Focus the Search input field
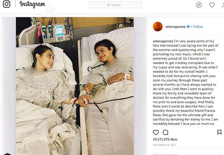This screenshot has height=155, width=224. pyautogui.click(x=115, y=5)
